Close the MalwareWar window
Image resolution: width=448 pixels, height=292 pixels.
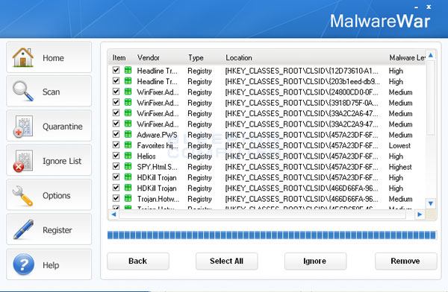tap(429, 7)
